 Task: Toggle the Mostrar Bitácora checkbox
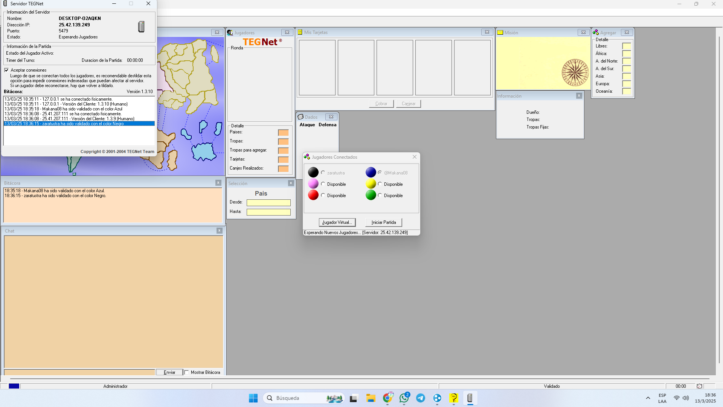tap(186, 372)
